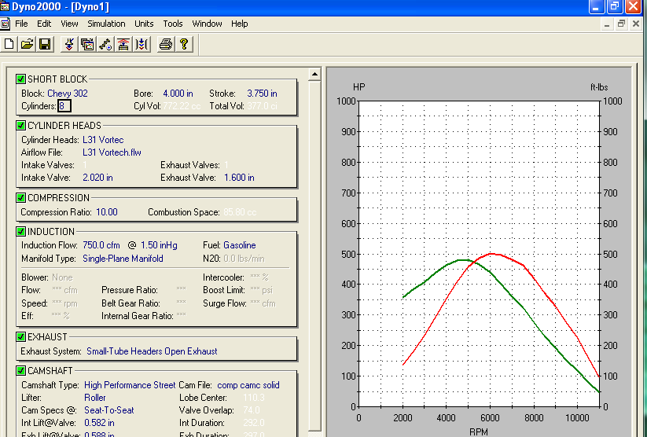Toggle the SHORT BLOCK checkbox
This screenshot has height=437, width=647.
(x=20, y=79)
